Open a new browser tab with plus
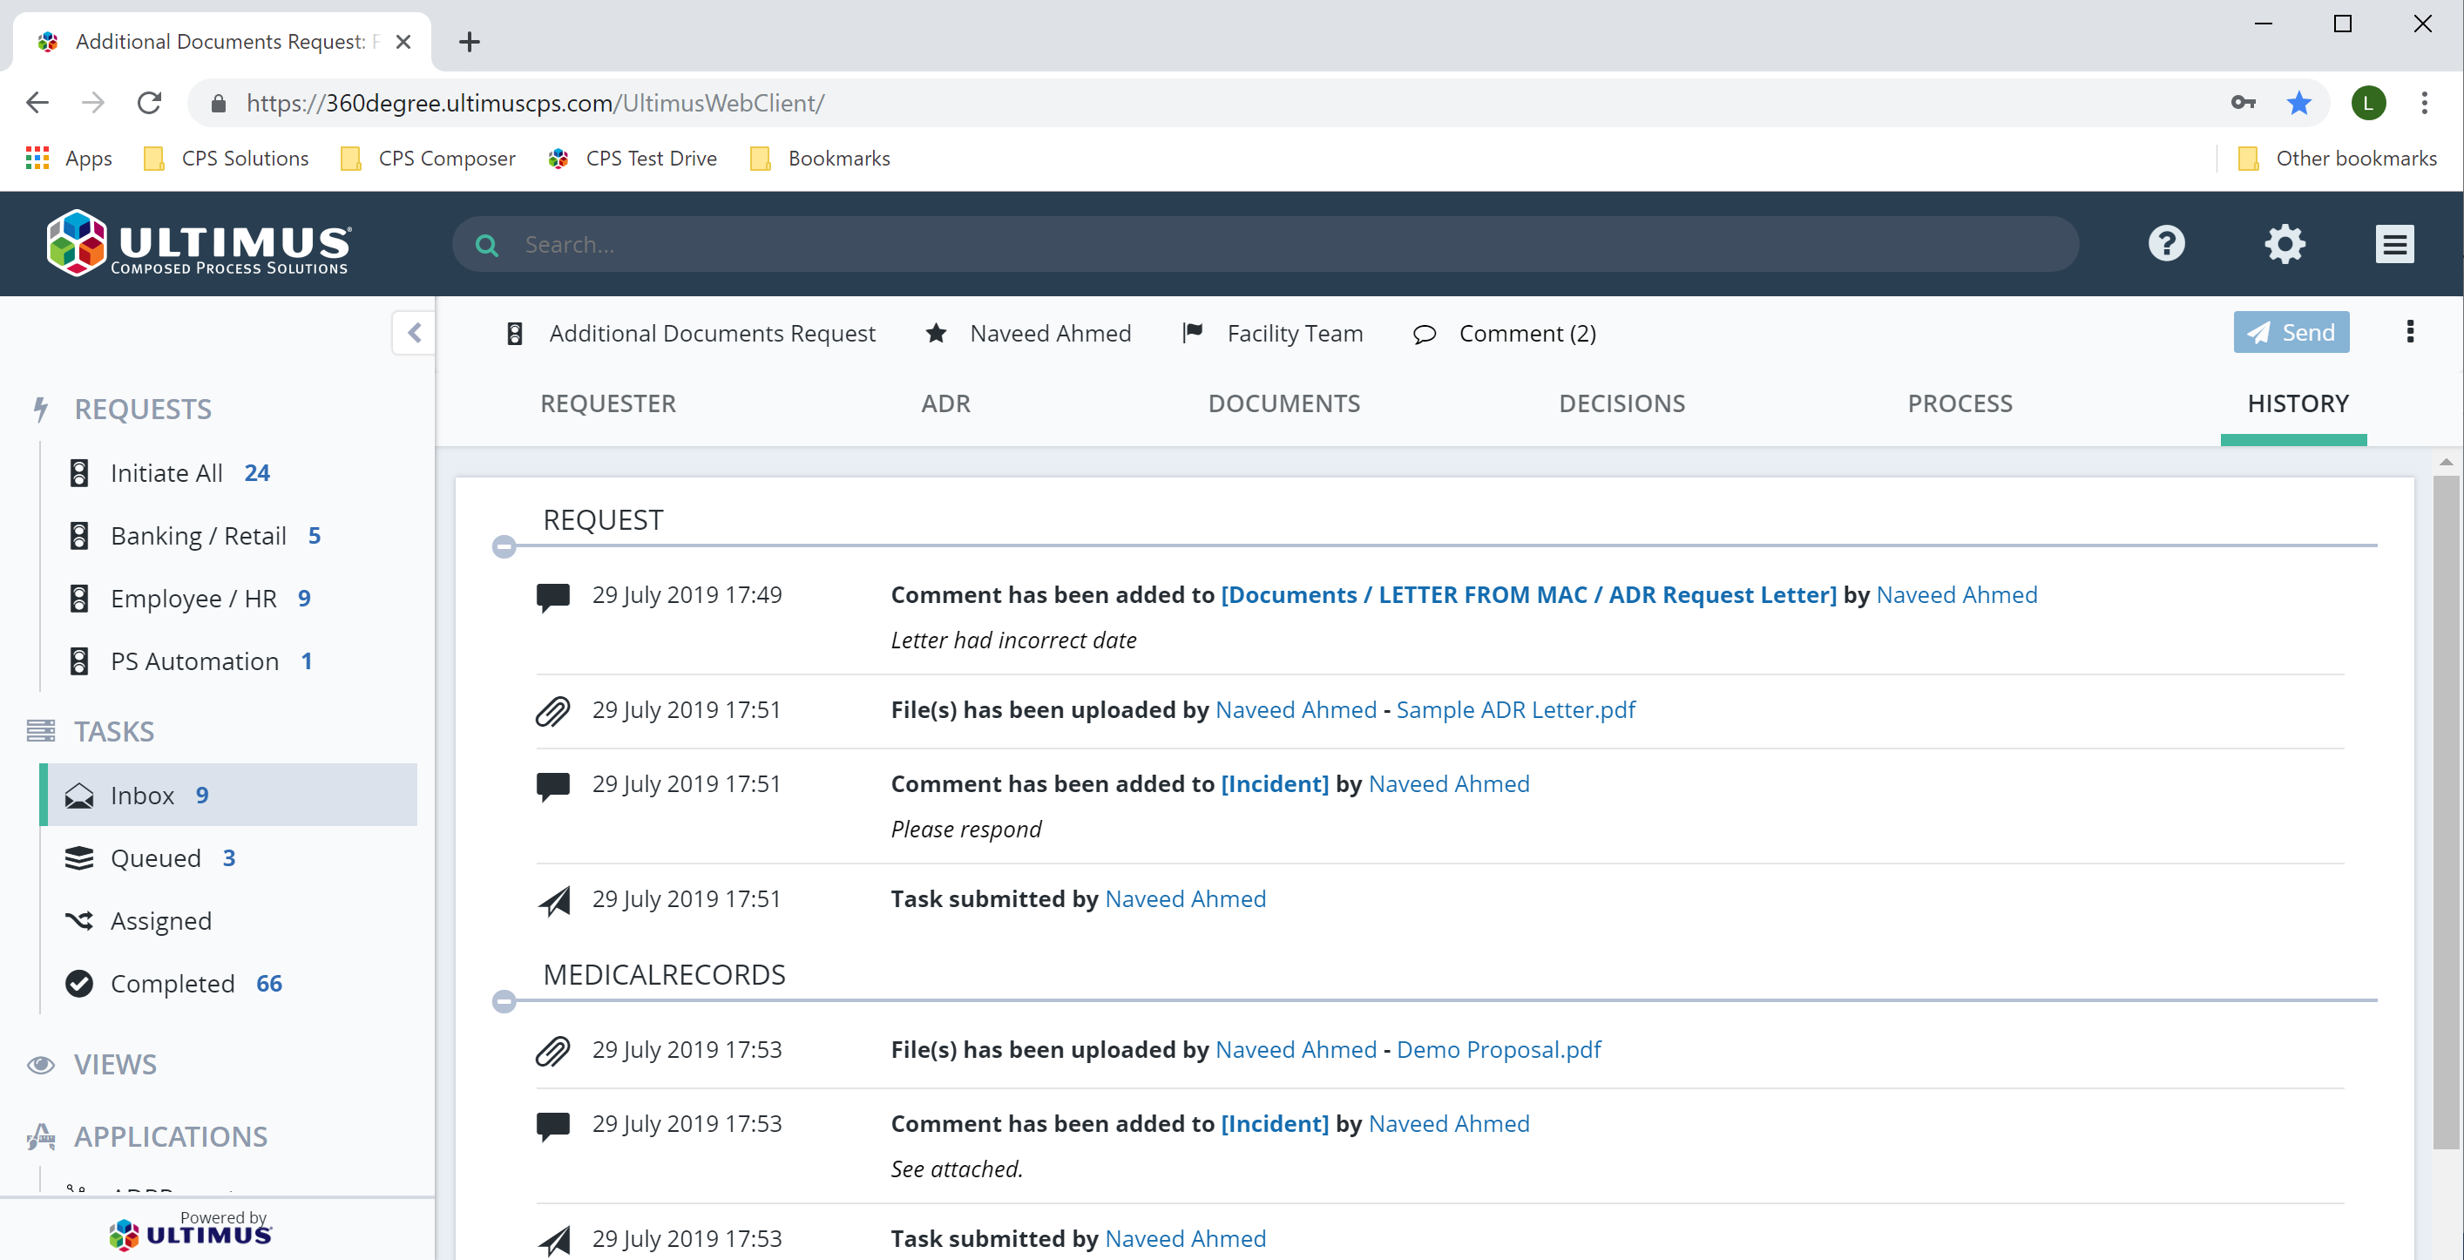The height and width of the screenshot is (1260, 2464). [469, 41]
